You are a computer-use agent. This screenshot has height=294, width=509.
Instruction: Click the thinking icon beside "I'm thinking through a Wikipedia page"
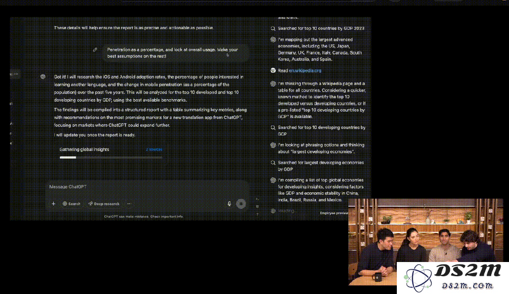pyautogui.click(x=273, y=84)
